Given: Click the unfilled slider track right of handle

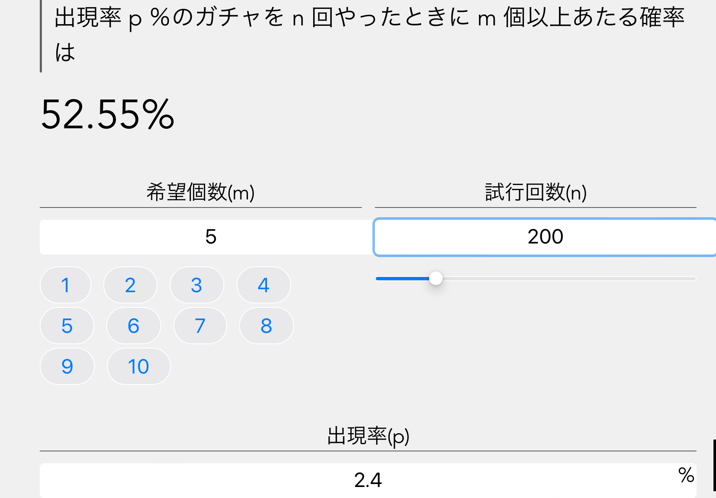Looking at the screenshot, I should pyautogui.click(x=567, y=278).
